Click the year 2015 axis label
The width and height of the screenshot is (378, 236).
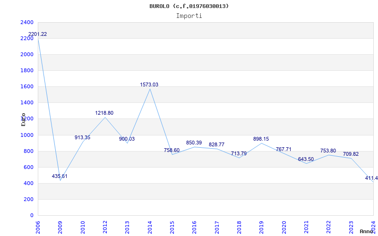coord(172,227)
